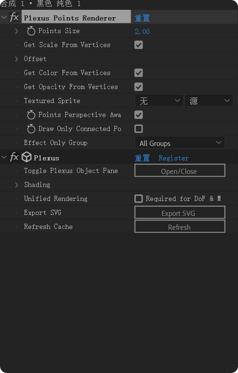Toggle fx switch for Plexus Points Renderer
The width and height of the screenshot is (238, 373).
pos(14,17)
